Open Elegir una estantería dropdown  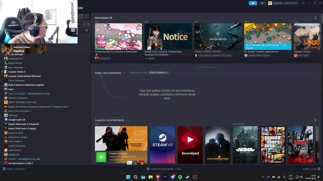[110, 73]
